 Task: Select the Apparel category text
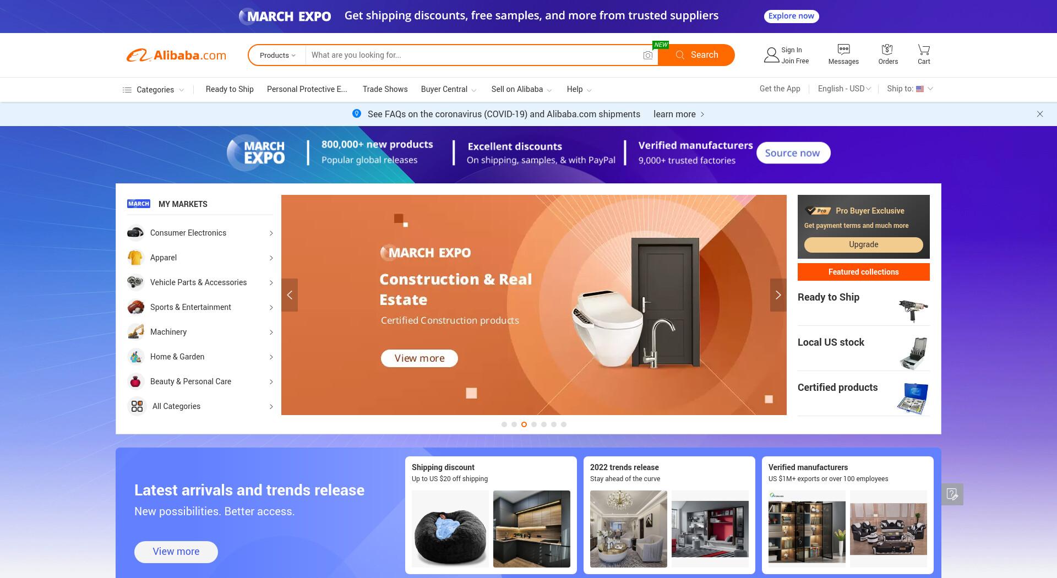pyautogui.click(x=164, y=258)
